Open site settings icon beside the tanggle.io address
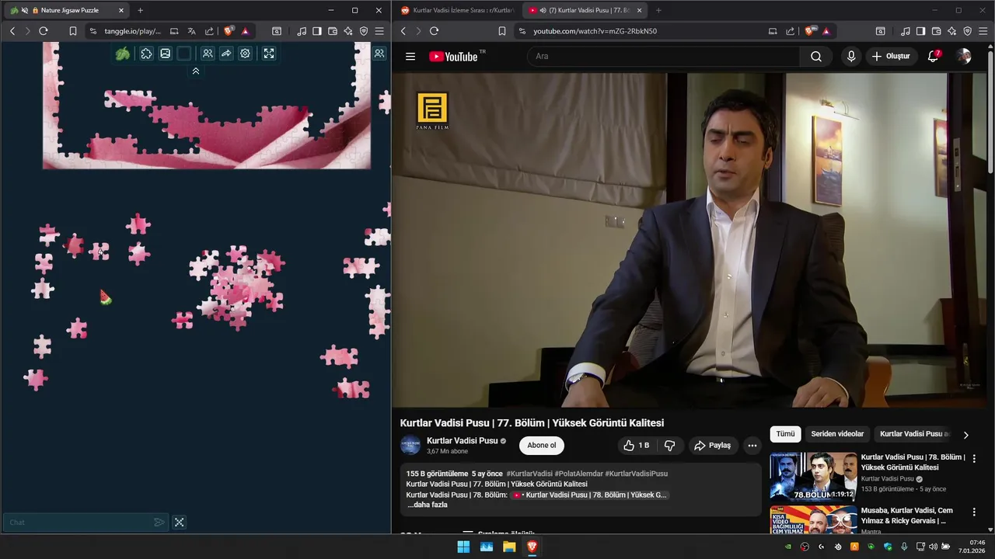This screenshot has width=995, height=559. click(x=93, y=31)
